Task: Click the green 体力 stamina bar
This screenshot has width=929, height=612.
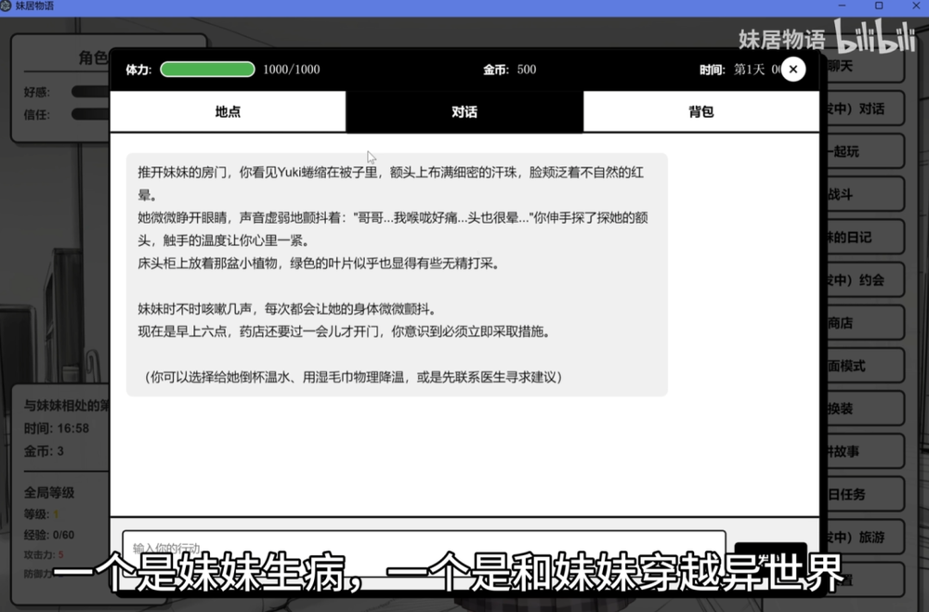Action: click(x=207, y=70)
